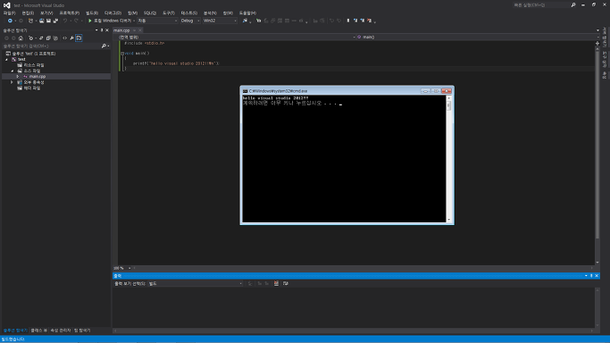Expand the external dependencies node arrow
This screenshot has width=610, height=343.
13,82
